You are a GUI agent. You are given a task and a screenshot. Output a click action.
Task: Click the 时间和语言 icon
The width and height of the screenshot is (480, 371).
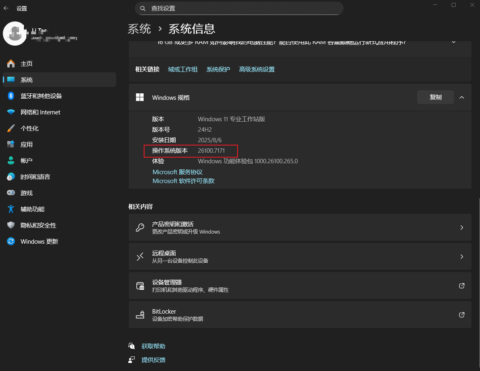coord(11,177)
